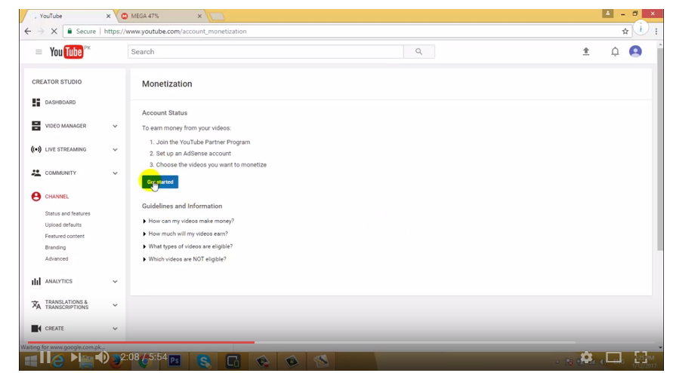Open Advanced channel settings
The height and width of the screenshot is (373, 673).
pos(57,259)
